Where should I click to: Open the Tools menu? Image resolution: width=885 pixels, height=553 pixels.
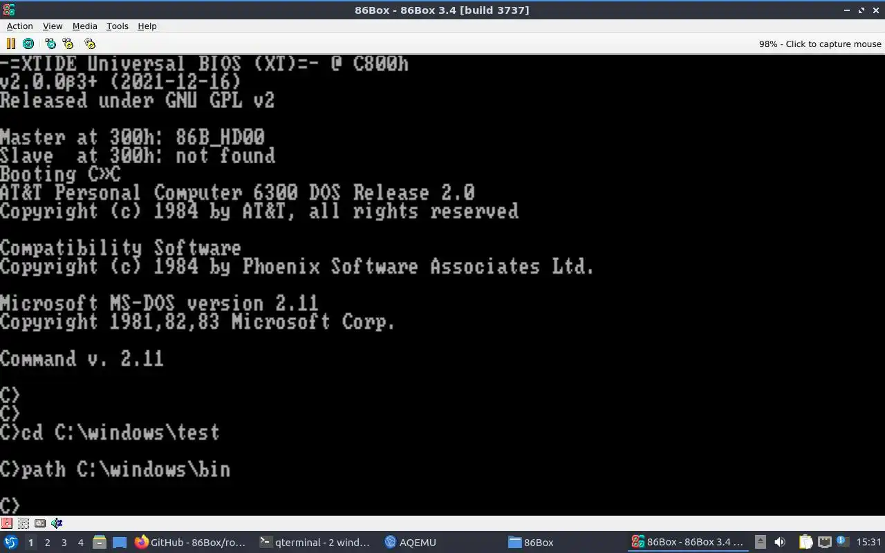coord(117,26)
